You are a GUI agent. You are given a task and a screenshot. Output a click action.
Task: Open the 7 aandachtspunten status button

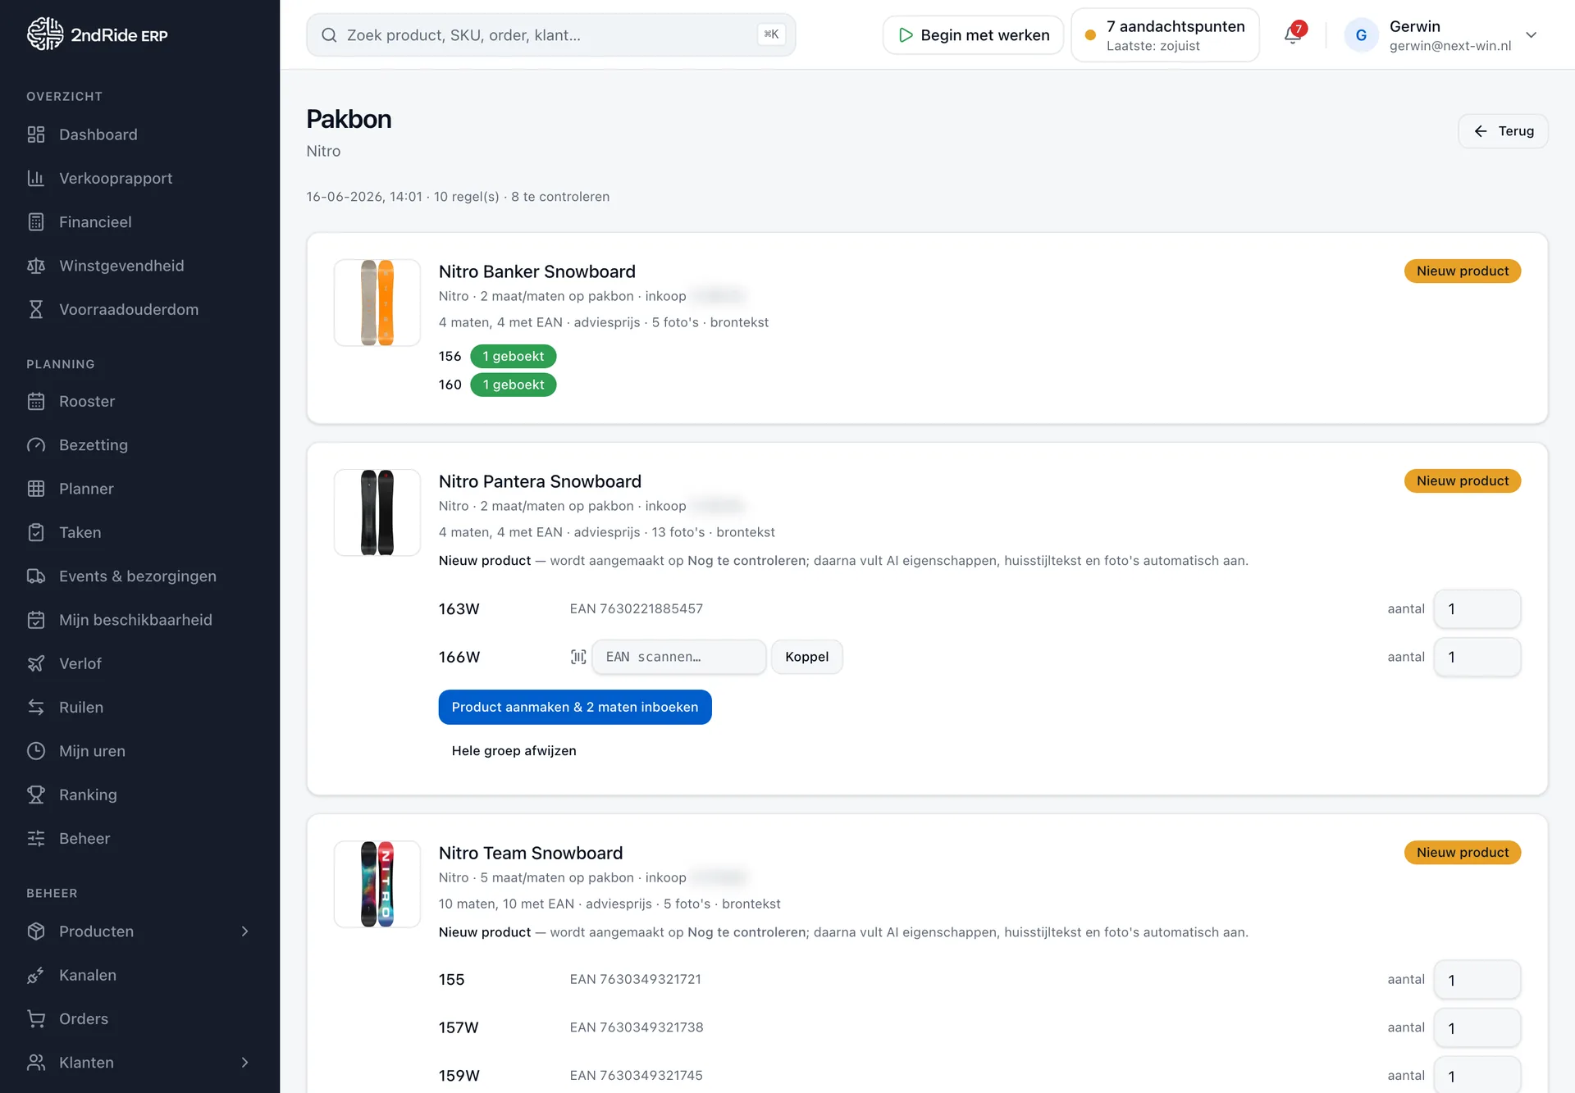click(1165, 35)
